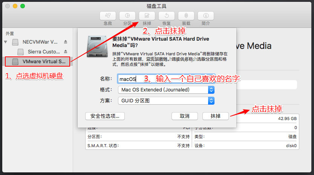Image resolution: width=314 pixels, height=175 pixels.
Task: Click the 安全性选项... button
Action: 105,116
